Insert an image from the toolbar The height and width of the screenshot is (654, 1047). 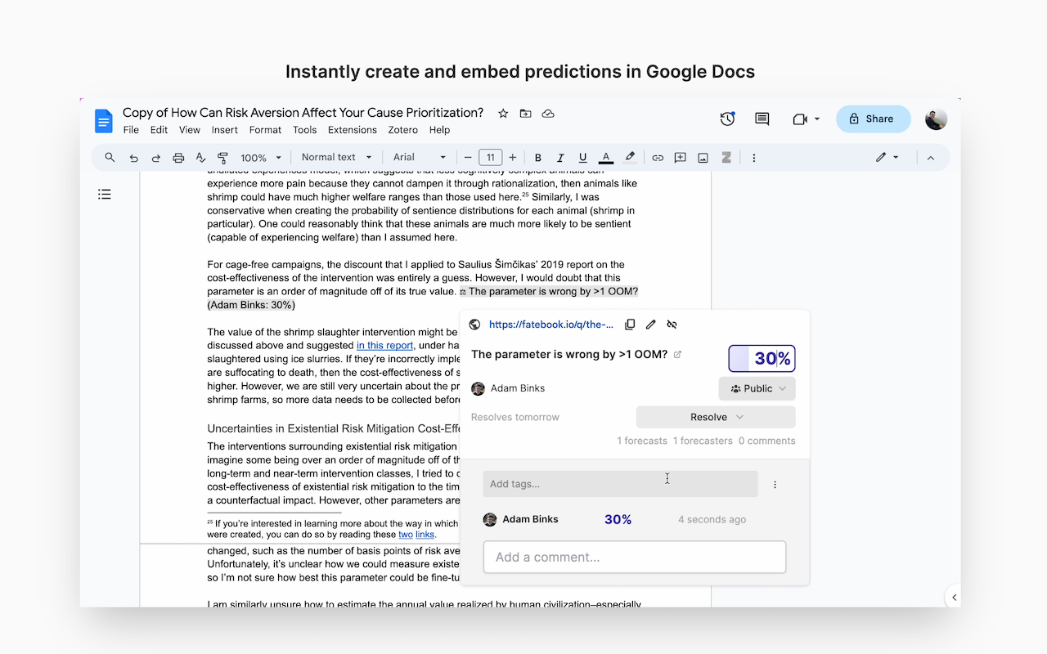[703, 157]
